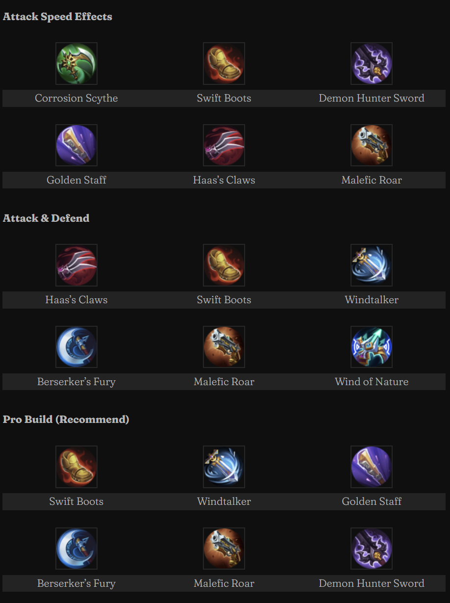
Task: Click the Haas's Claws icon under Attack & Defend
Action: [76, 265]
